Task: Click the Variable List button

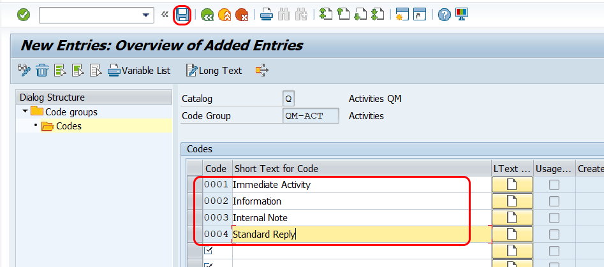Action: pyautogui.click(x=140, y=71)
